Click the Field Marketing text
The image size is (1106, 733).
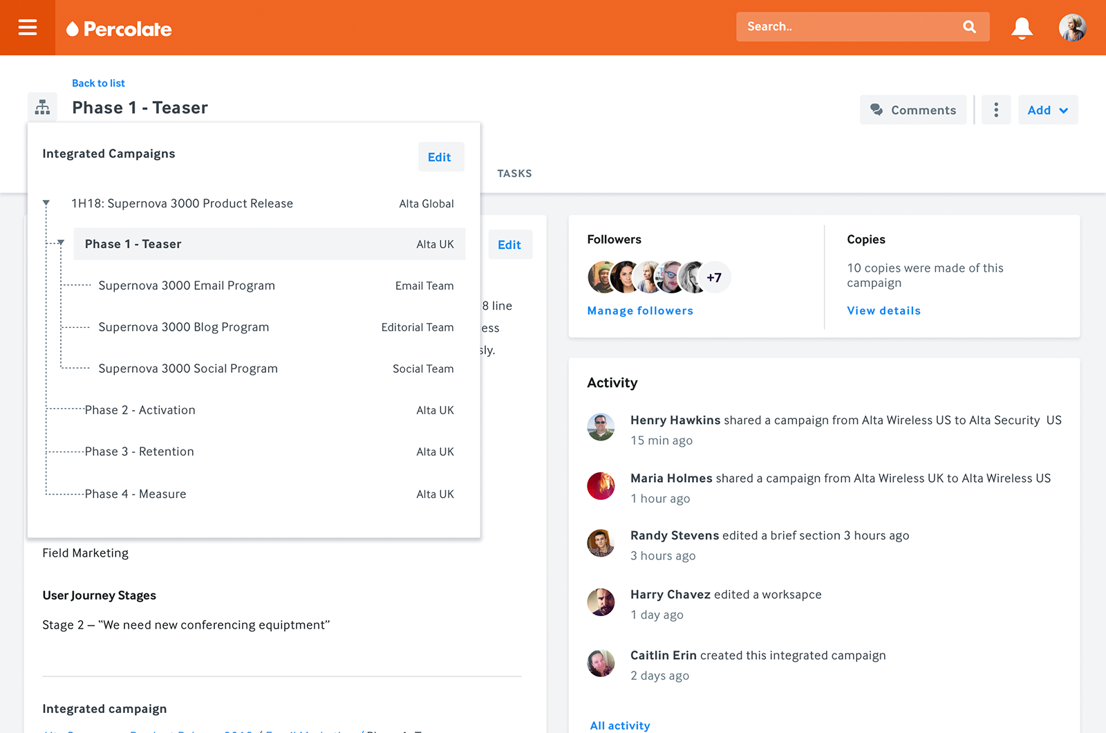point(85,553)
